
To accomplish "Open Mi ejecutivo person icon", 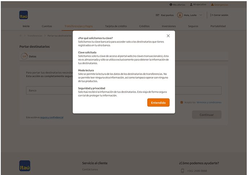I will [191, 4].
